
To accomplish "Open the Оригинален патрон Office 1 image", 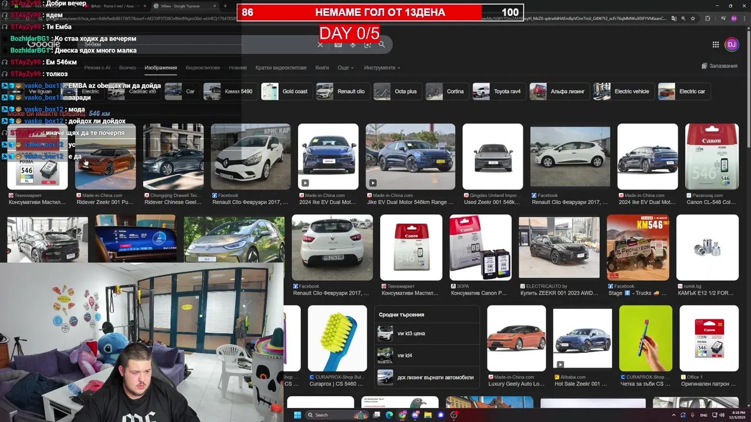I will (709, 338).
